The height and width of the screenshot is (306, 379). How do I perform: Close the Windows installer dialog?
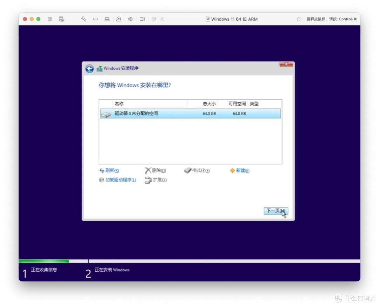286,64
